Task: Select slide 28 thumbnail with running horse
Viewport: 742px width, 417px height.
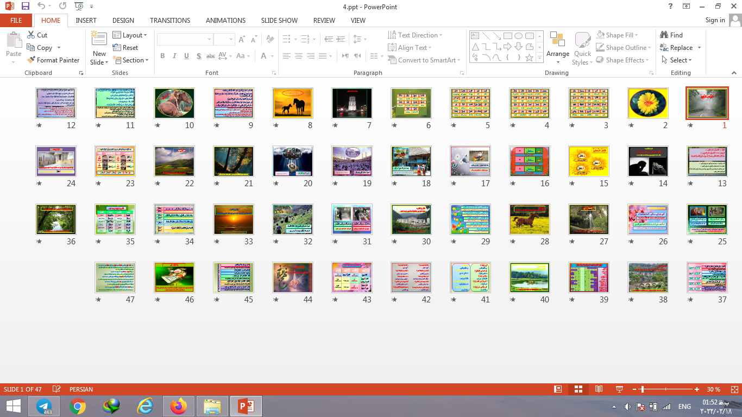Action: tap(529, 219)
